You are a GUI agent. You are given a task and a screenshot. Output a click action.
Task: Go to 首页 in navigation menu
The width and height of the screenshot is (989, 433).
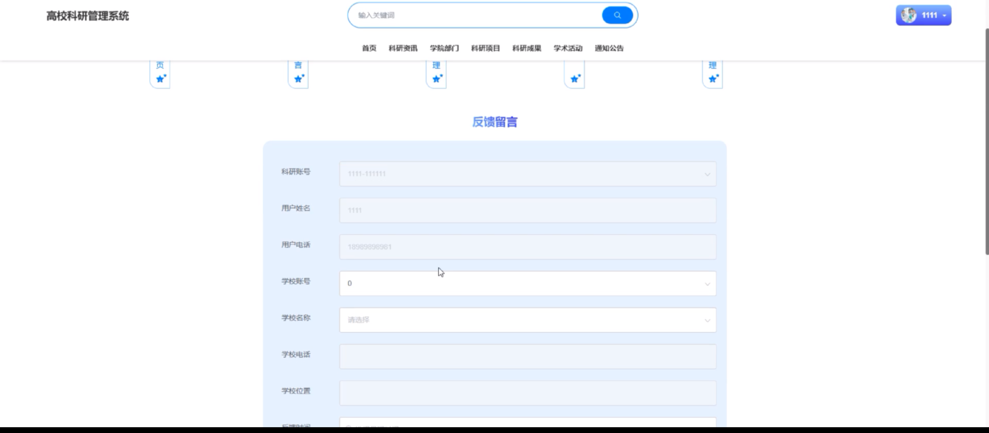pyautogui.click(x=369, y=48)
